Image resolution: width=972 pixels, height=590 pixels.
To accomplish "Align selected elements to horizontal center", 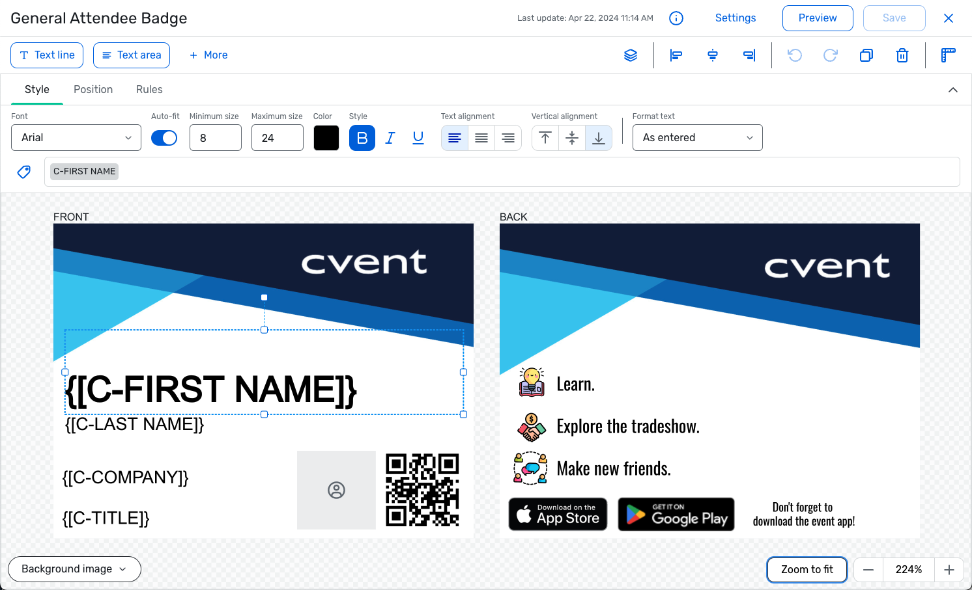I will (x=713, y=55).
